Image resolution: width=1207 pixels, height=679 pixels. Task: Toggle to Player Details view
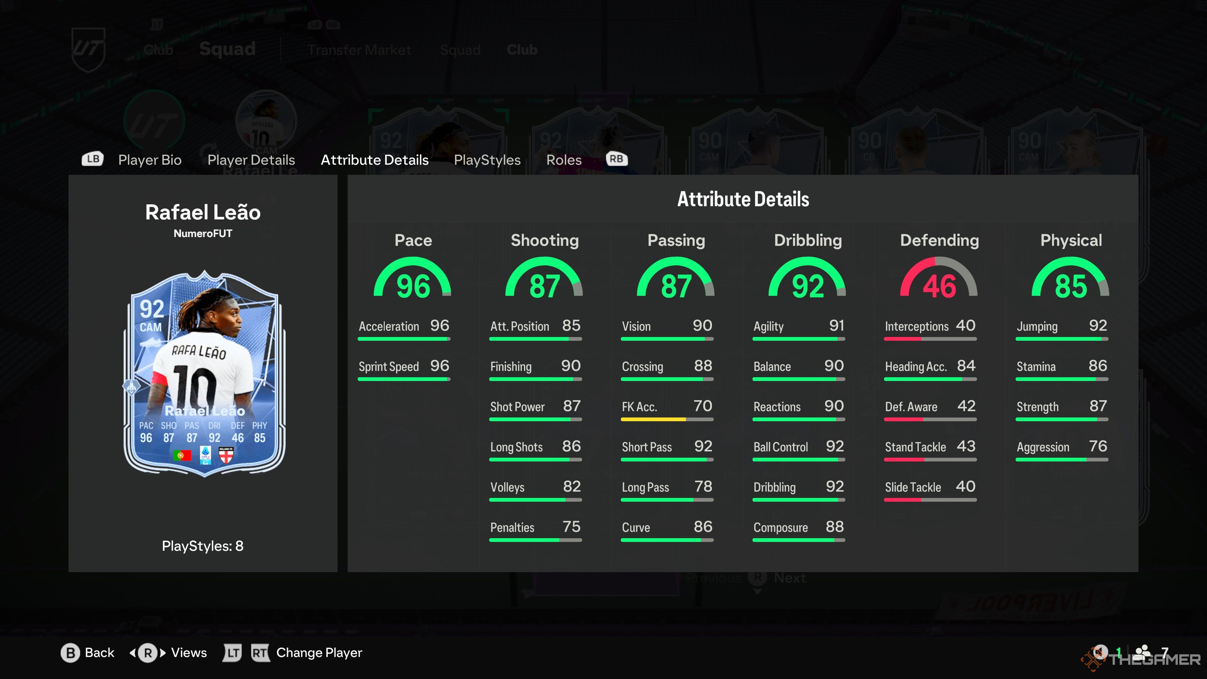251,159
